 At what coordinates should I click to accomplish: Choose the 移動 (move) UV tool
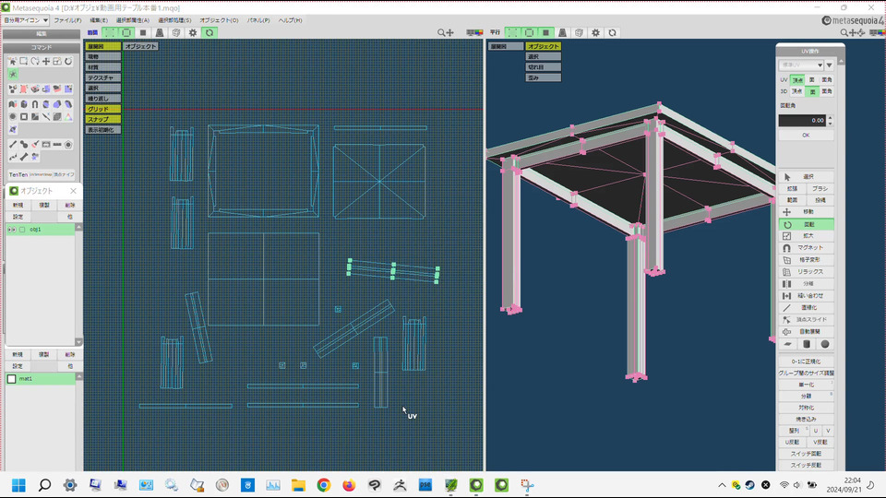[806, 212]
